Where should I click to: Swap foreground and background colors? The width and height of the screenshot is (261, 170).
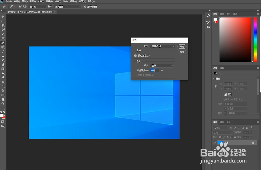coord(4,112)
